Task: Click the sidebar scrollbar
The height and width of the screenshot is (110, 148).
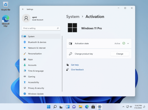Action: pyautogui.click(x=62, y=64)
